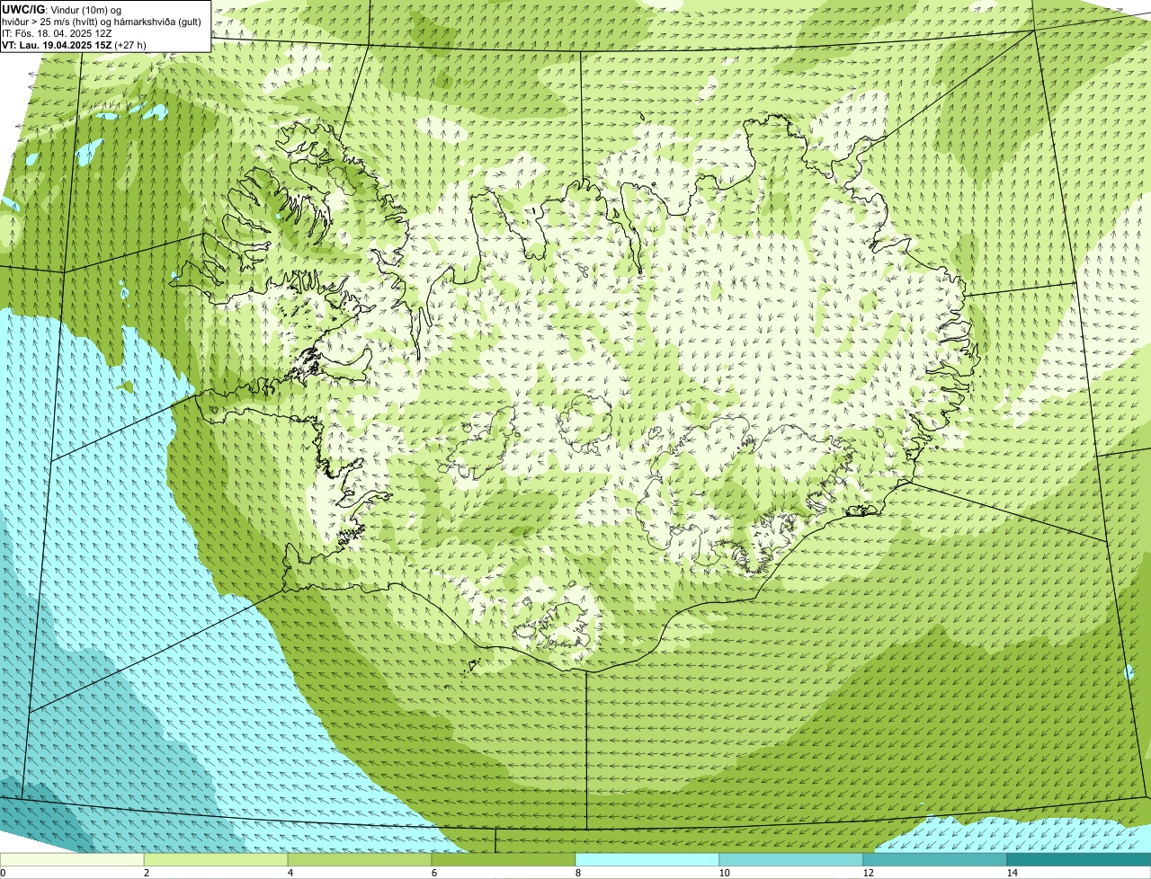1151x879 pixels.
Task: Click the '10' label on the color scale
Action: pyautogui.click(x=724, y=873)
